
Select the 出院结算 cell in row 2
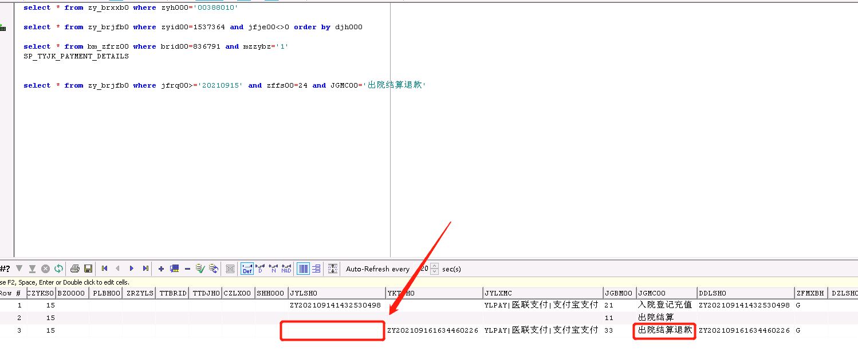tap(667, 318)
